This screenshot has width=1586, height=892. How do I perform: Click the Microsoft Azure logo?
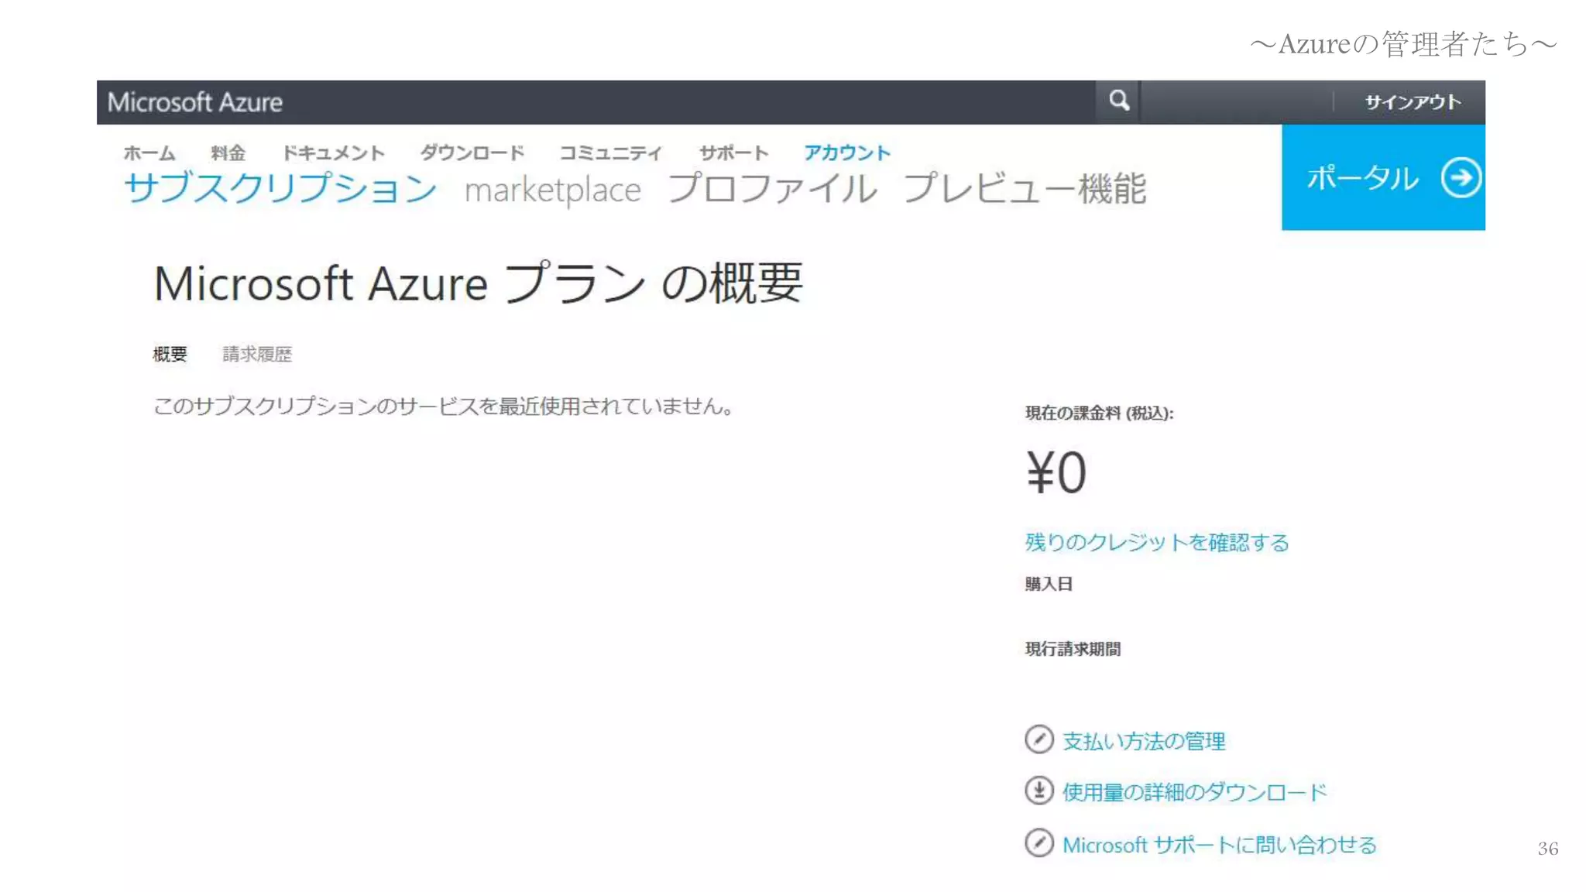(x=195, y=102)
